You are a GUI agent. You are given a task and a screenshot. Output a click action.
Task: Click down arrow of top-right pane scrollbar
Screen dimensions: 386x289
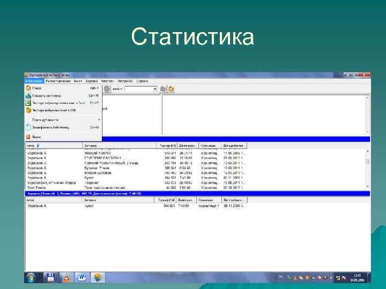tap(368, 132)
